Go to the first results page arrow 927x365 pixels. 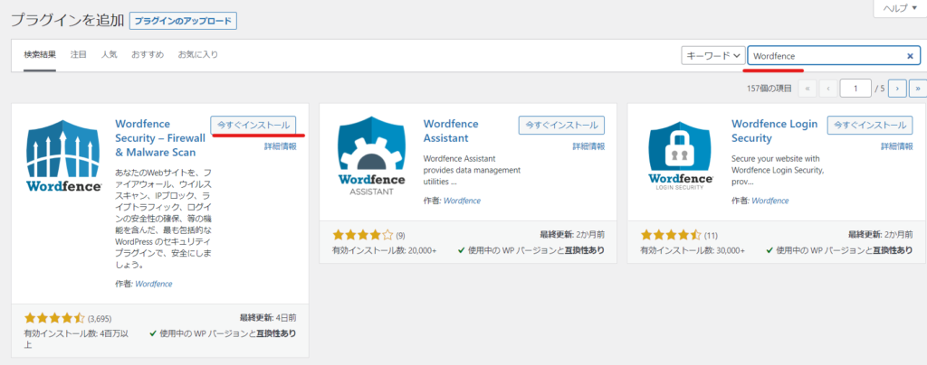[807, 89]
